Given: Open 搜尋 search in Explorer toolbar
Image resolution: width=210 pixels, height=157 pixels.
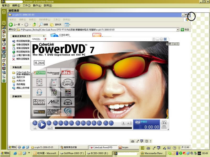Looking at the screenshot, I should (43, 25).
